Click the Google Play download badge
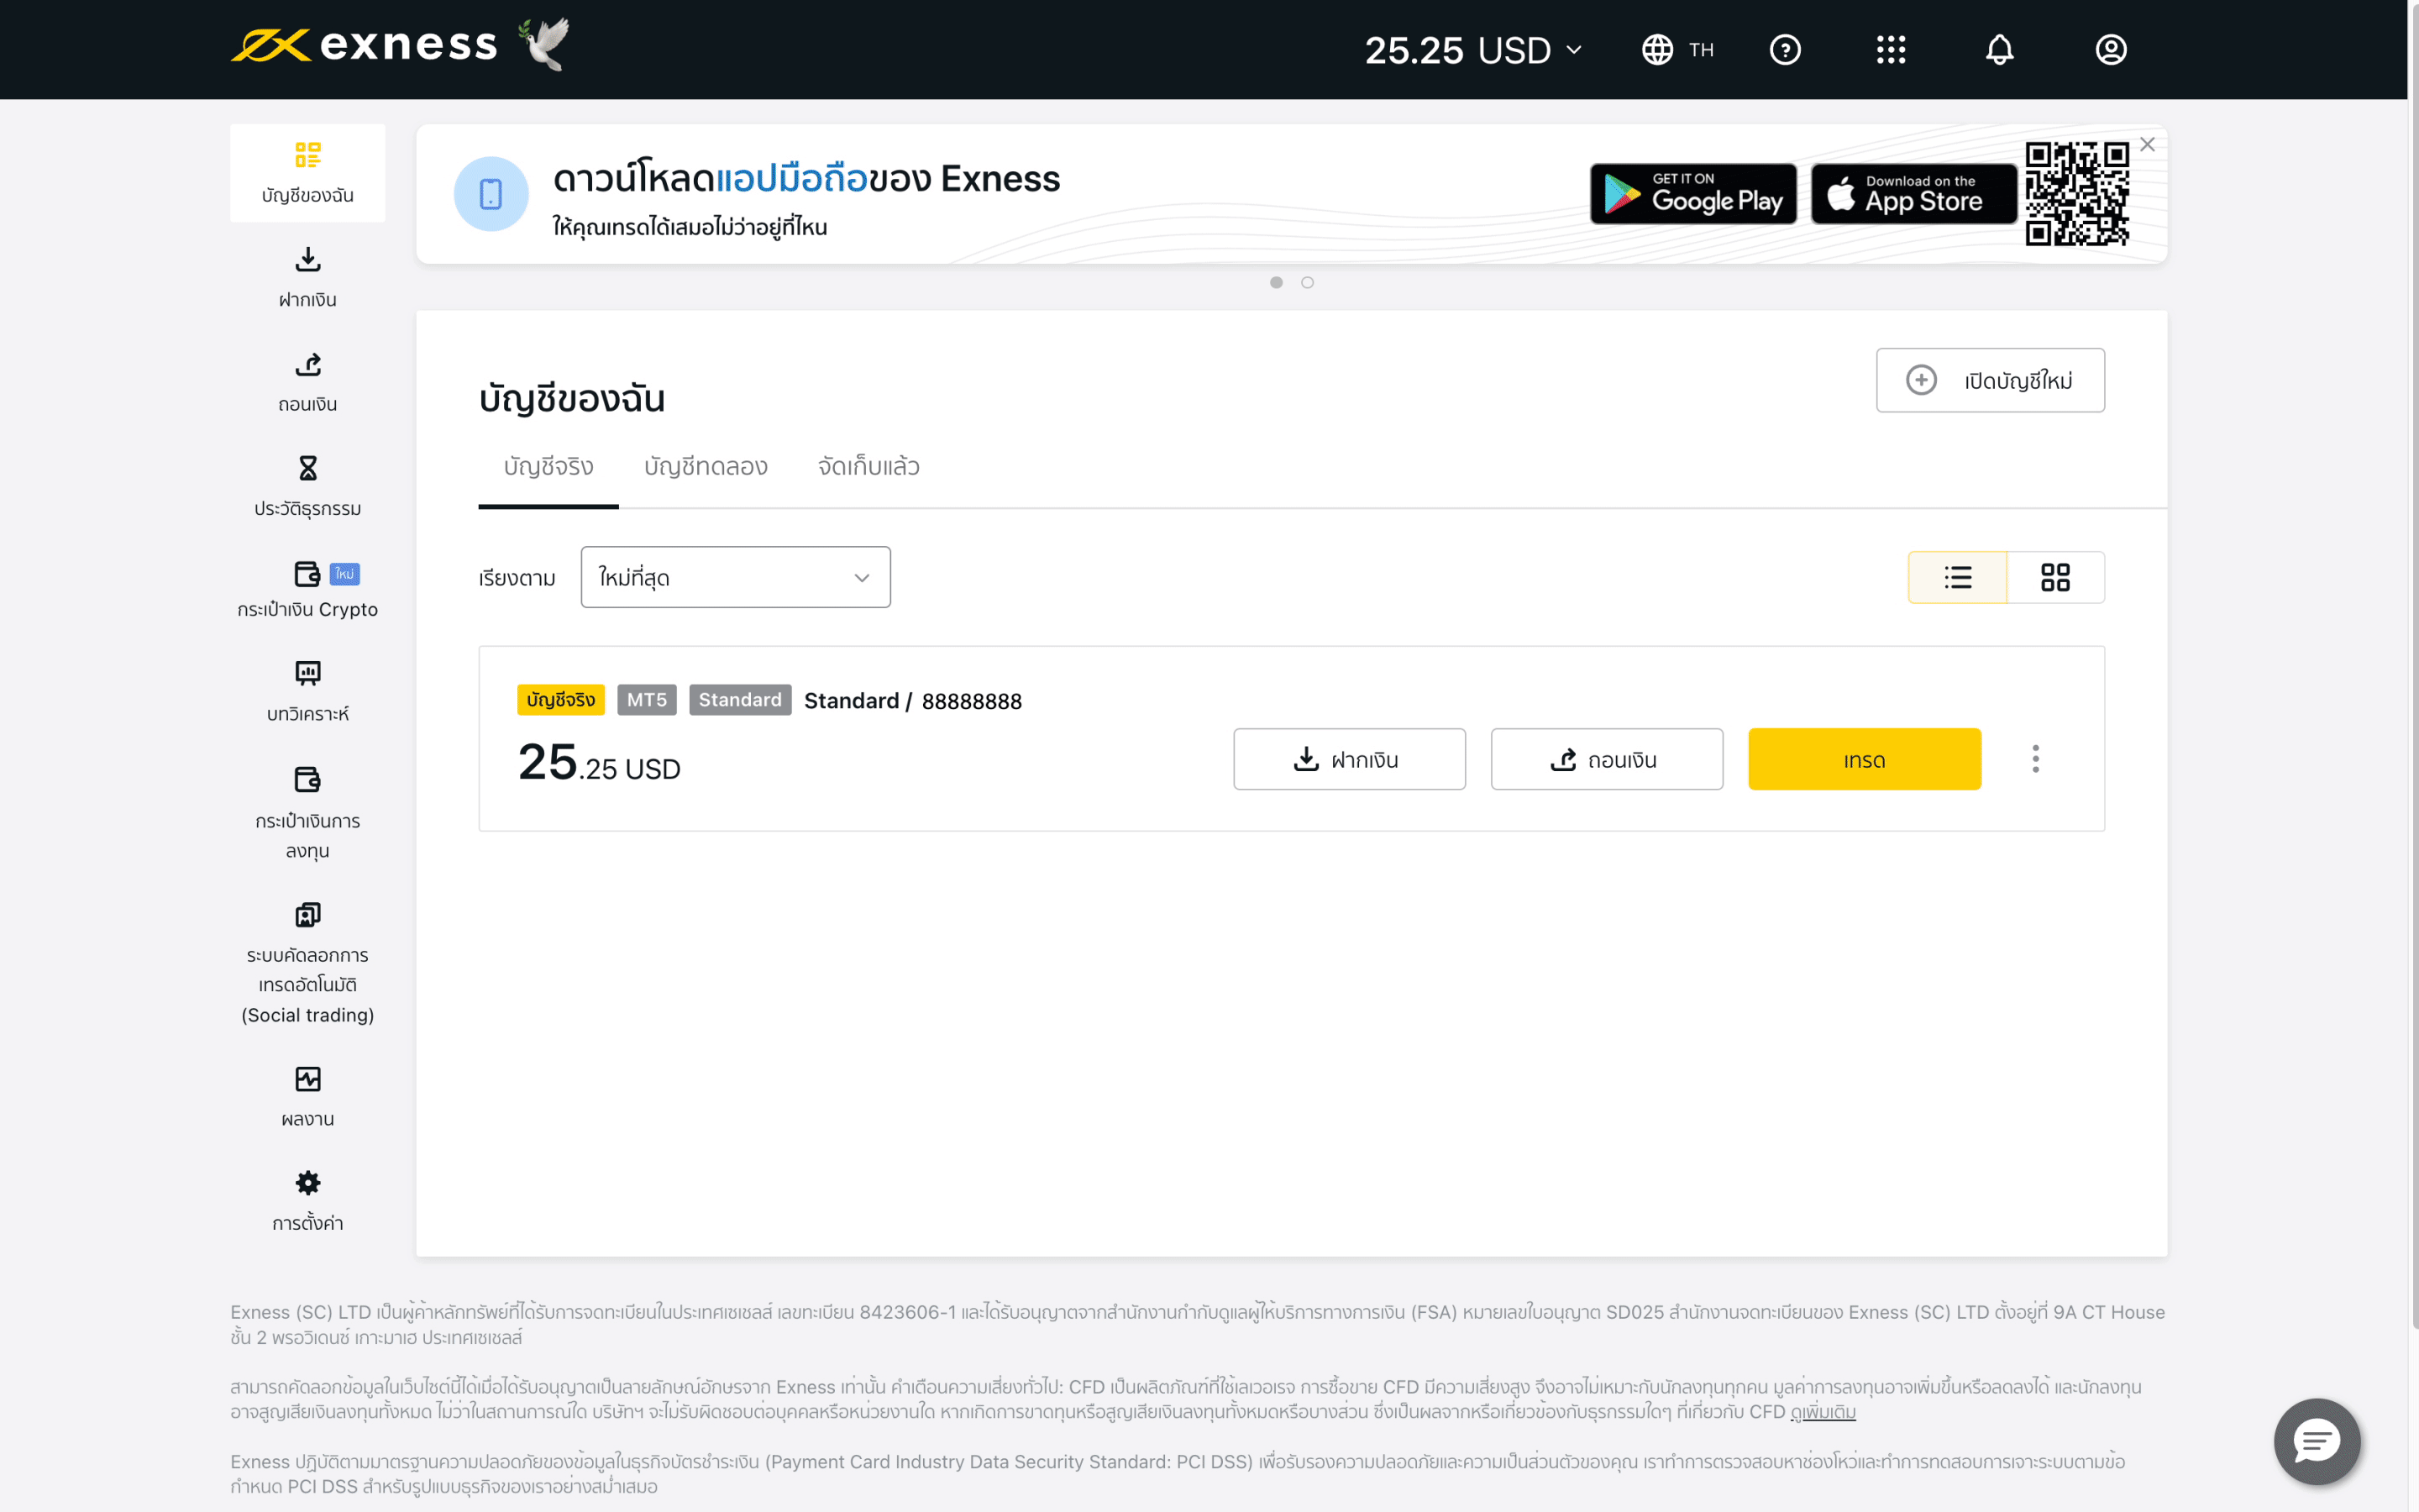The width and height of the screenshot is (2419, 1512). [1693, 193]
